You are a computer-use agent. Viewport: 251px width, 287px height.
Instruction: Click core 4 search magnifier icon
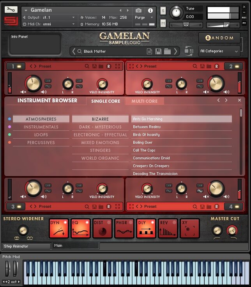(x=195, y=207)
